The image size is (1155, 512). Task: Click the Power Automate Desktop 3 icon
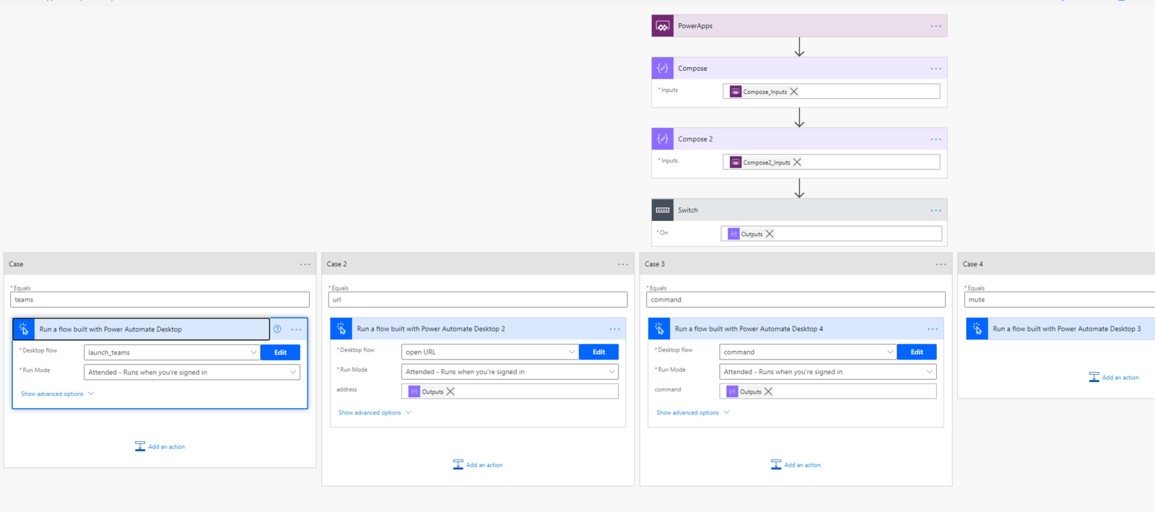[x=977, y=329]
